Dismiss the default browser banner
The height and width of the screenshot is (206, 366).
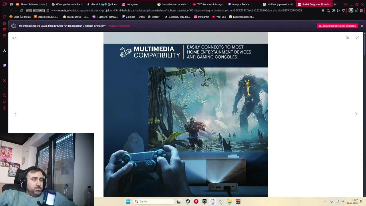point(362,26)
